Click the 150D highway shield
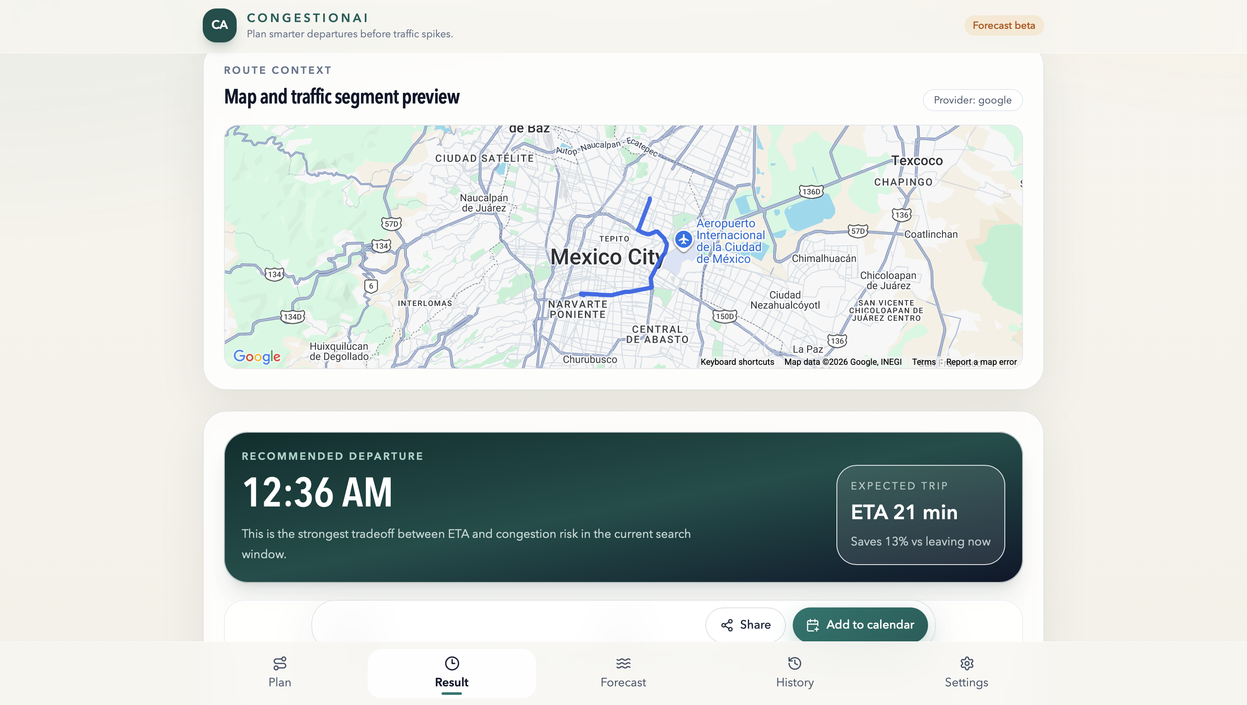 [x=725, y=316]
